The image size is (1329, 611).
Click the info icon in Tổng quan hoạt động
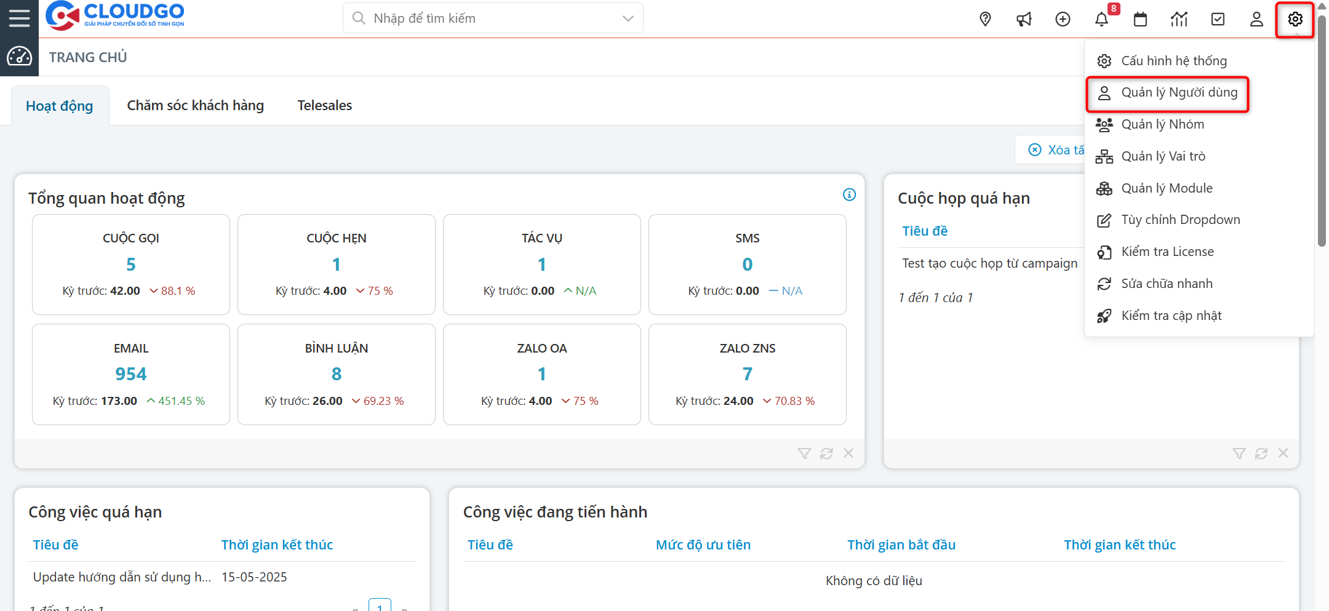click(849, 194)
